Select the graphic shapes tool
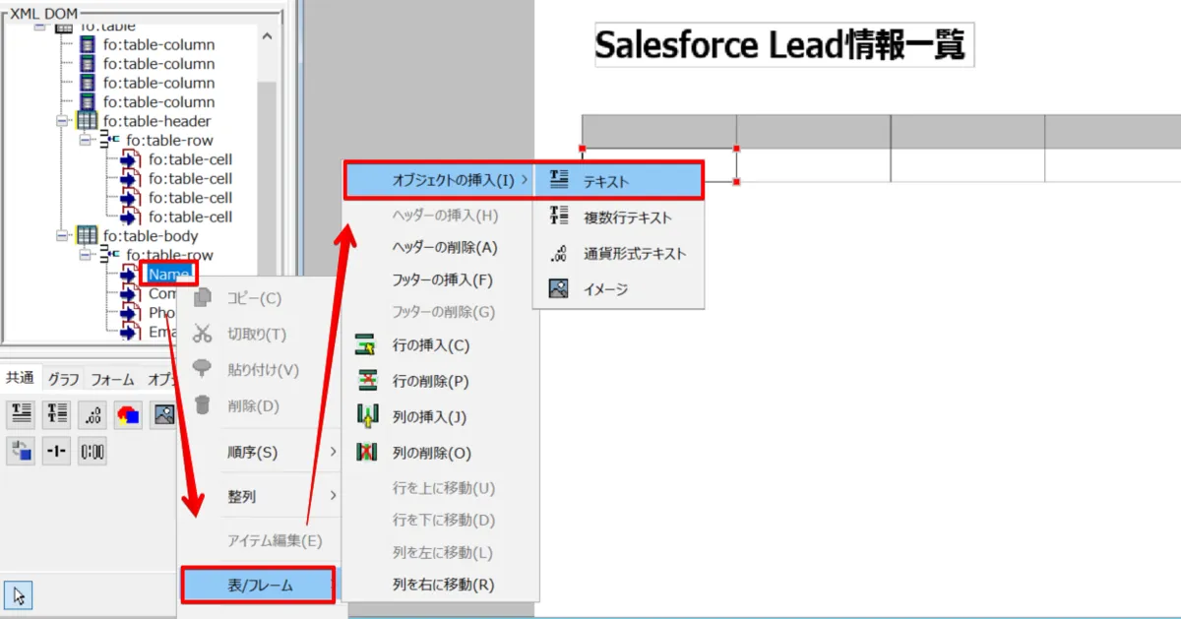Screen dimensions: 1181x619 pos(129,413)
